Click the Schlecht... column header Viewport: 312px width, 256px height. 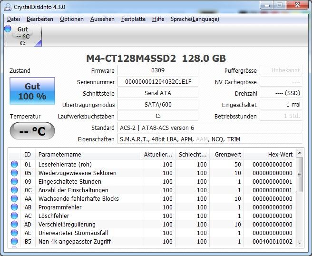click(x=193, y=154)
